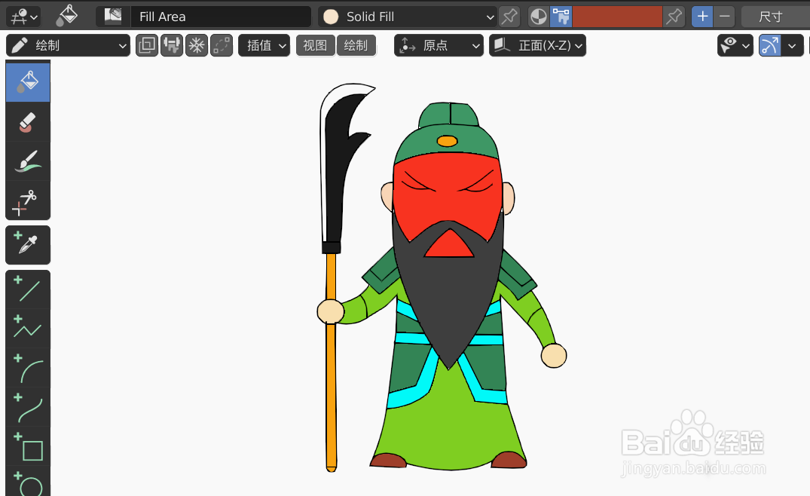Viewport: 810px width, 496px height.
Task: Toggle the pin beside the color swatch
Action: pos(674,17)
